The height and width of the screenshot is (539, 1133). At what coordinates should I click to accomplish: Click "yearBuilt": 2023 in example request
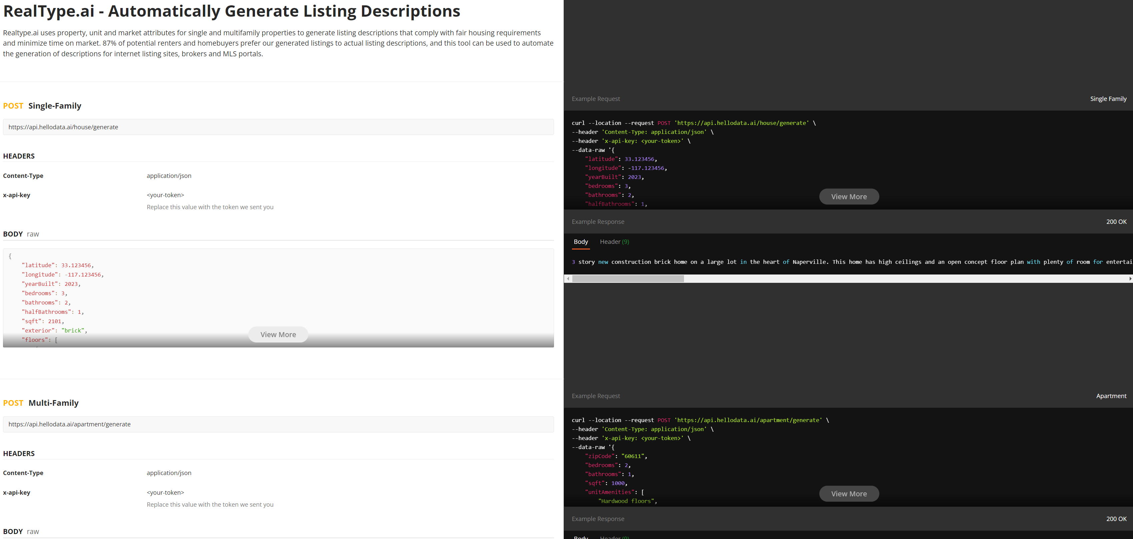(x=614, y=177)
